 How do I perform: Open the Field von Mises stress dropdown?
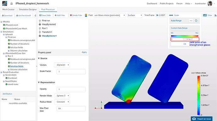110,15
